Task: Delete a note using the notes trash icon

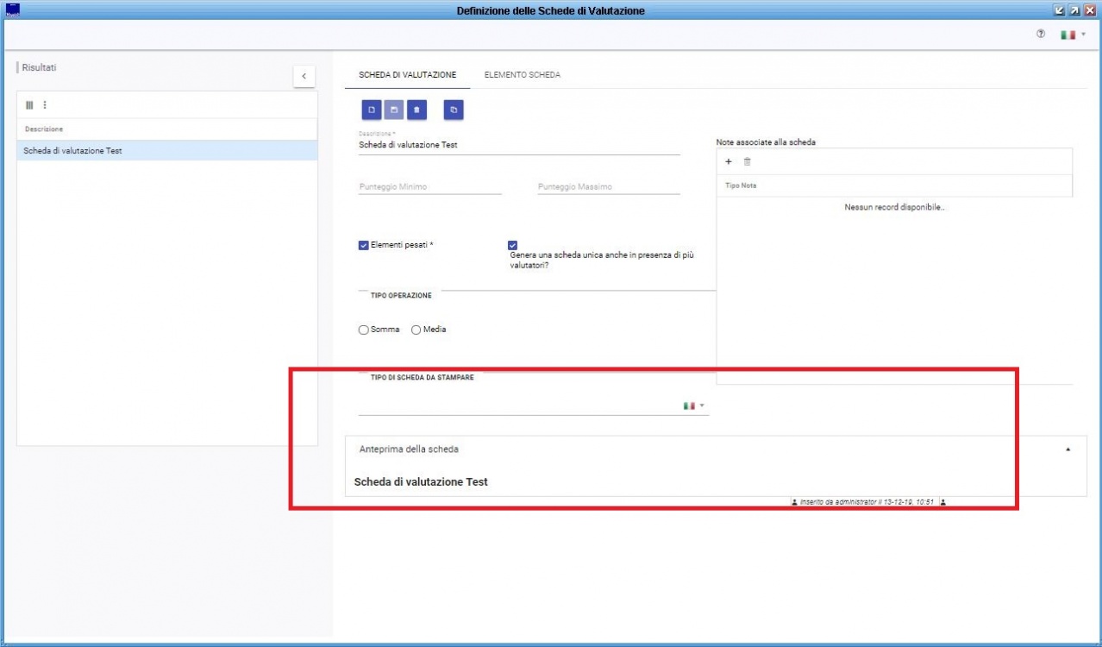Action: pos(748,162)
